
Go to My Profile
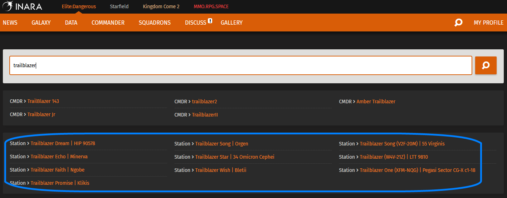coord(488,23)
